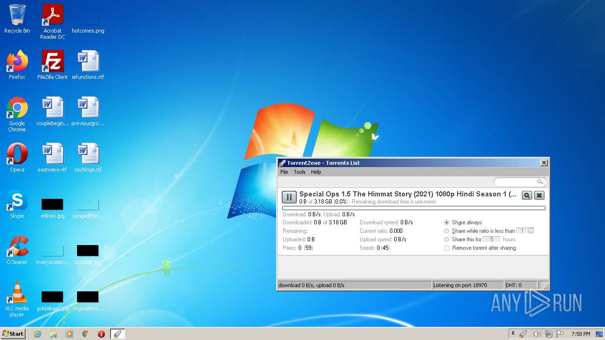Select songsdiffer desktop file
Image resolution: width=605 pixels, height=340 pixels.
tap(88, 208)
